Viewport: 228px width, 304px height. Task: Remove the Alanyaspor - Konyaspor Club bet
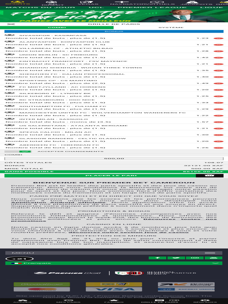pos(218,45)
